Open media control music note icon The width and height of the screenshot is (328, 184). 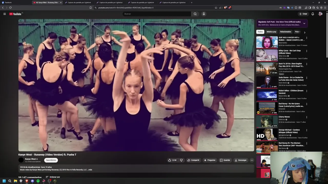306,8
